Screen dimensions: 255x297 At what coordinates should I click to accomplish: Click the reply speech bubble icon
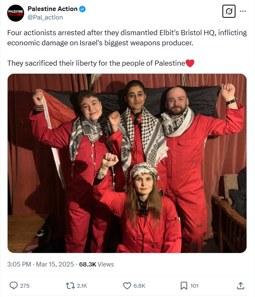14,286
